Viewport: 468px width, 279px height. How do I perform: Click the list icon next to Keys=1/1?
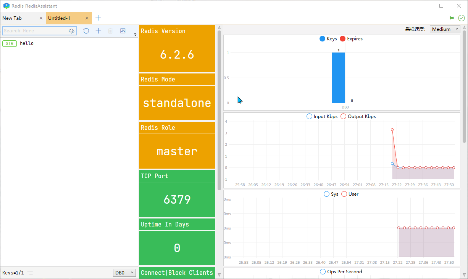coord(30,273)
